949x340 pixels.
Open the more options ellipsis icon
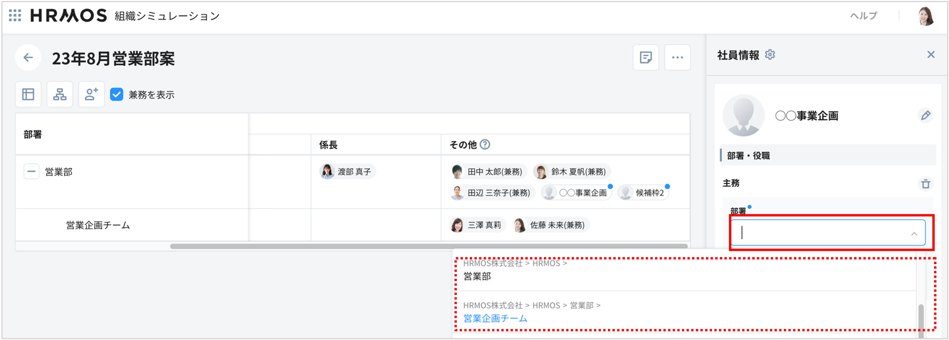tap(678, 57)
